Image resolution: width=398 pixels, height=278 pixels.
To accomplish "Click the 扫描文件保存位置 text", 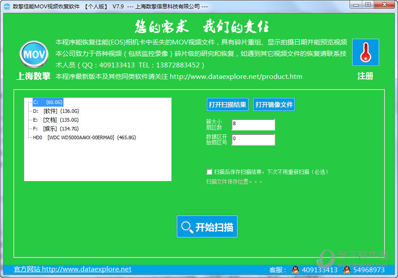I will [x=234, y=182].
